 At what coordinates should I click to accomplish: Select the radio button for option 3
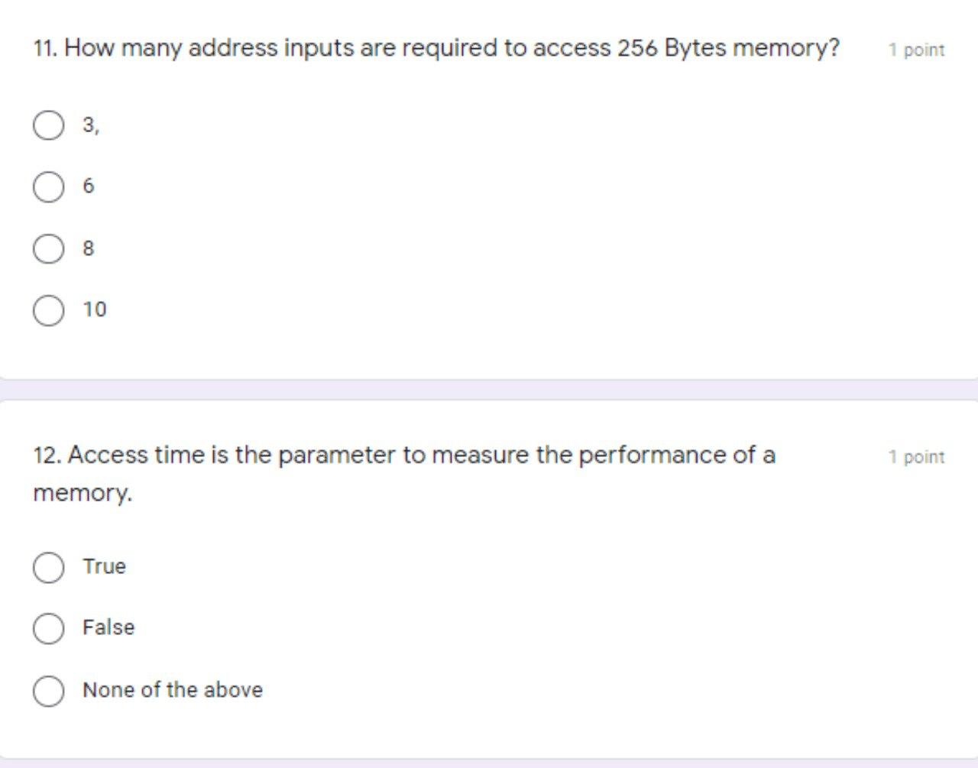[x=49, y=125]
